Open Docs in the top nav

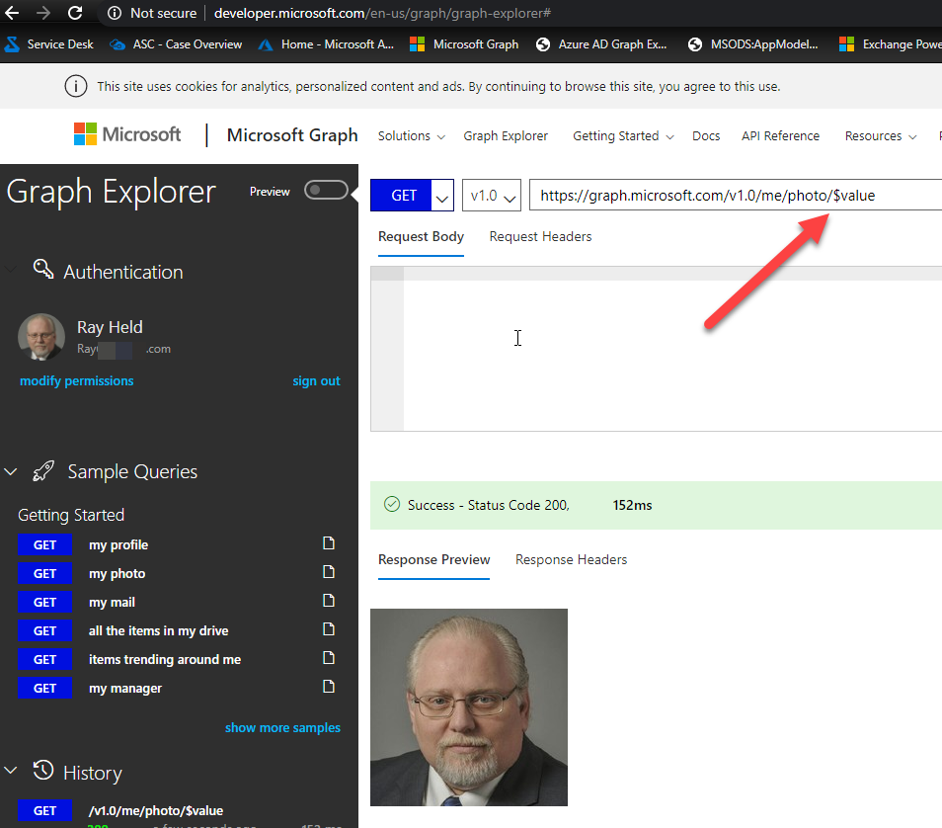click(706, 136)
